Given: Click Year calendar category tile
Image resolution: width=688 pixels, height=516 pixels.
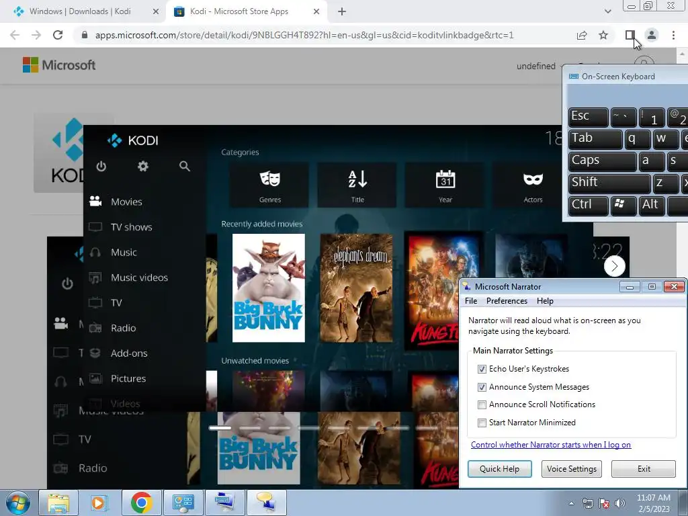Looking at the screenshot, I should (x=445, y=185).
